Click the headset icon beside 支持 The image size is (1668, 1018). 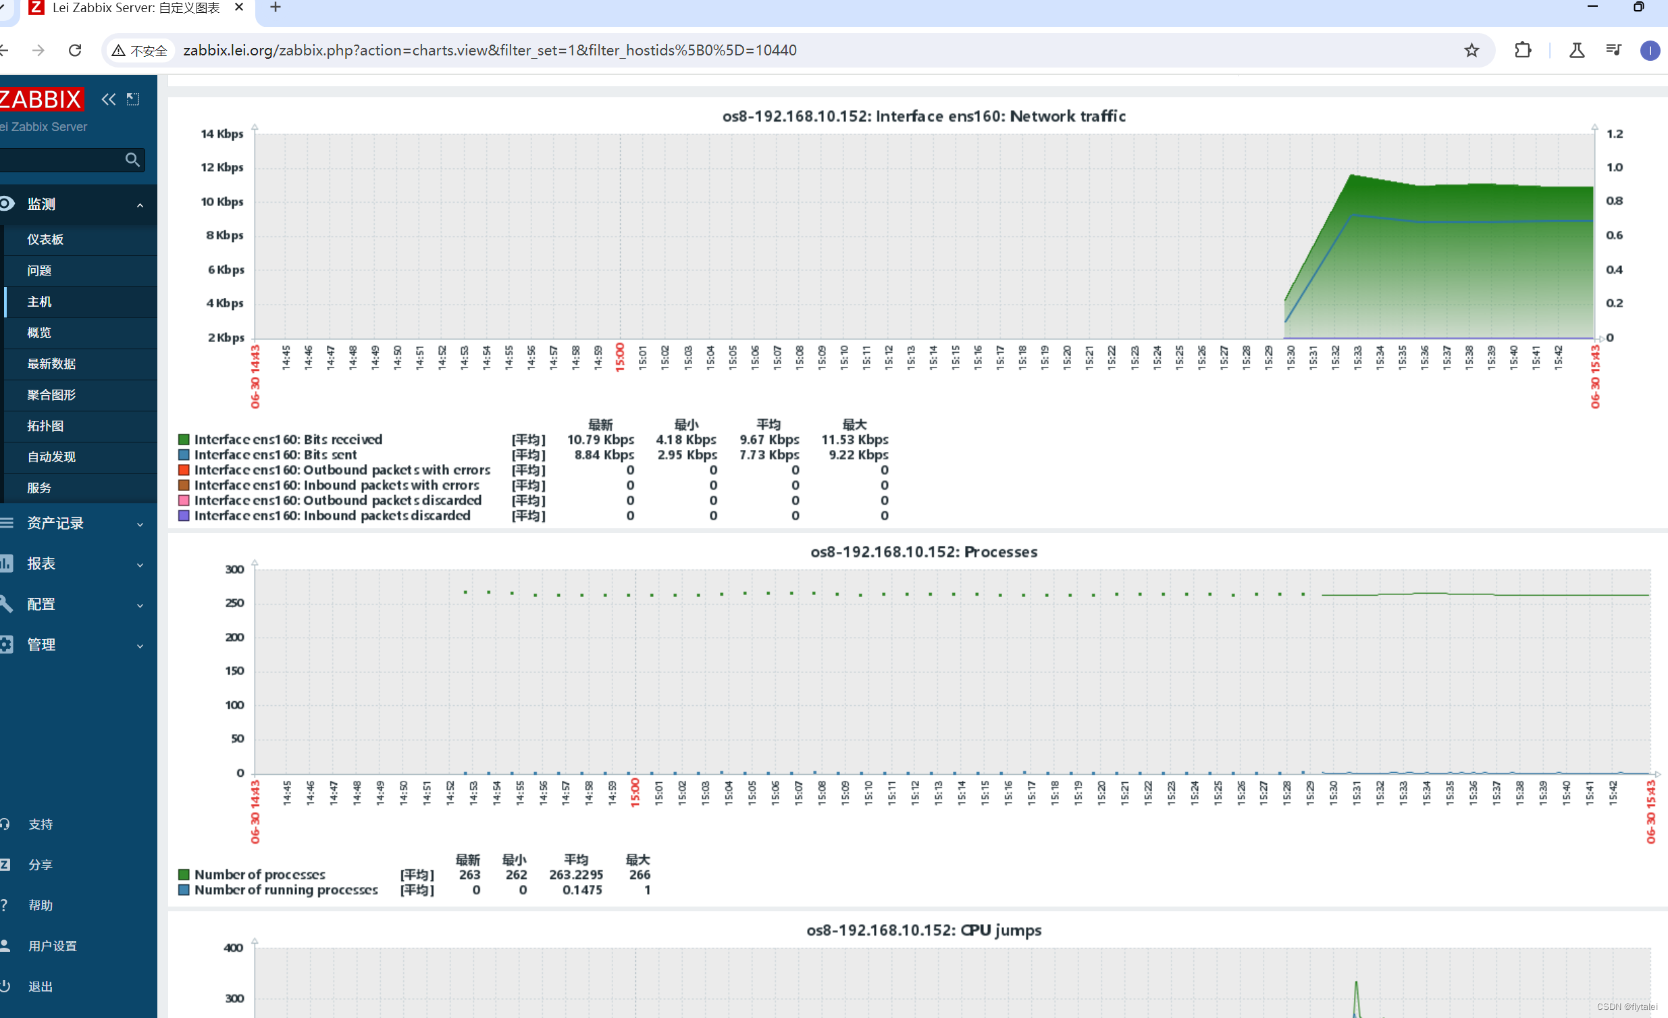point(5,824)
